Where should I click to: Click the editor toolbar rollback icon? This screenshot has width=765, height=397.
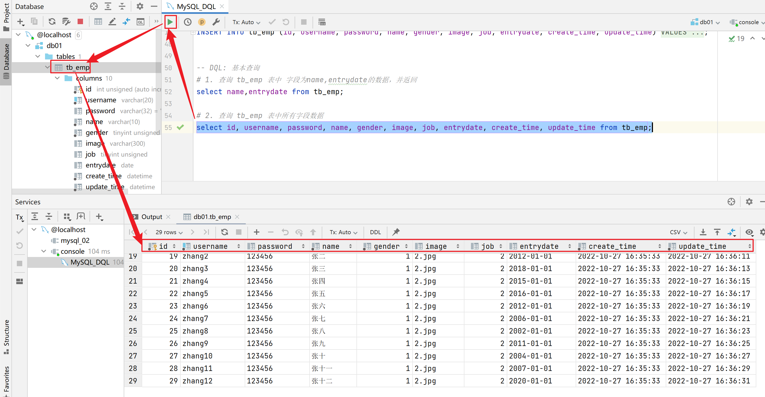click(286, 22)
